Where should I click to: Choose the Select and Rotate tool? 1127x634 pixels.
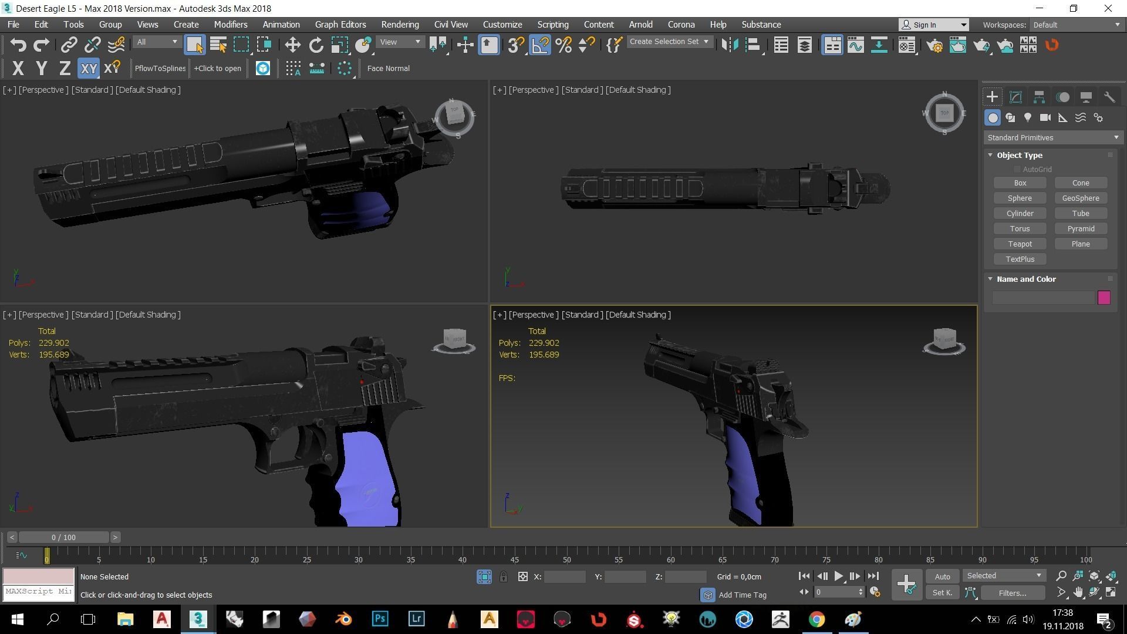316,45
